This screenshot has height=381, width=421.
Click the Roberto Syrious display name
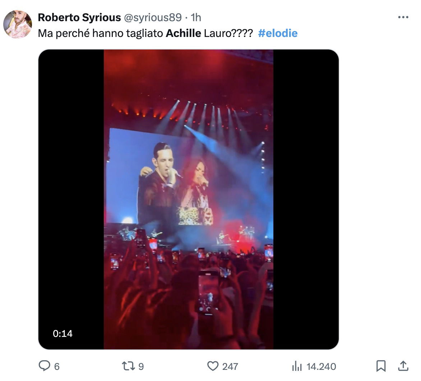(79, 18)
